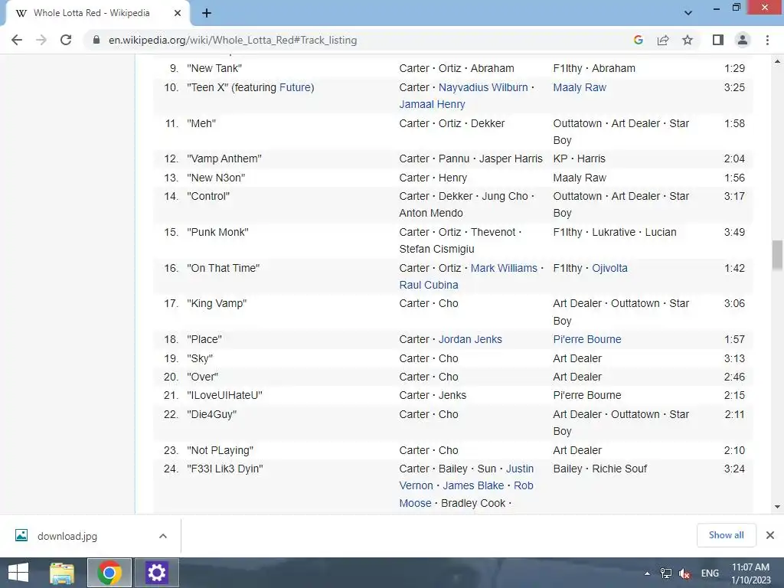The image size is (784, 588).
Task: Click track title "Vamp Anthem"
Action: [224, 159]
